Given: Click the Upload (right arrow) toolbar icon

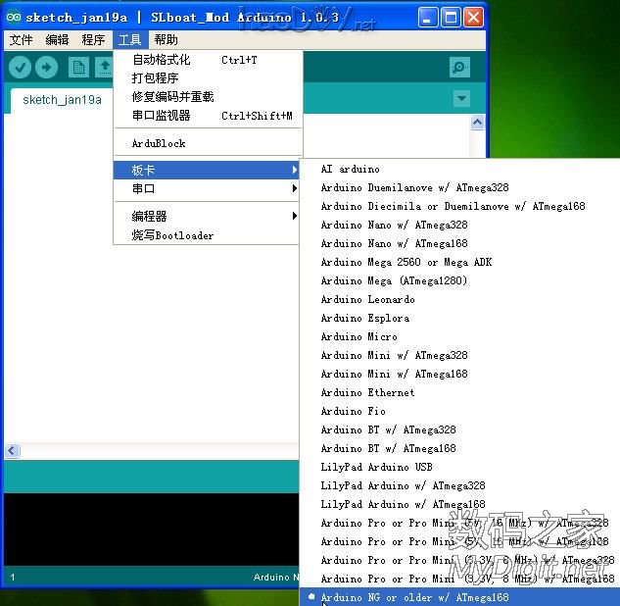Looking at the screenshot, I should 46,67.
